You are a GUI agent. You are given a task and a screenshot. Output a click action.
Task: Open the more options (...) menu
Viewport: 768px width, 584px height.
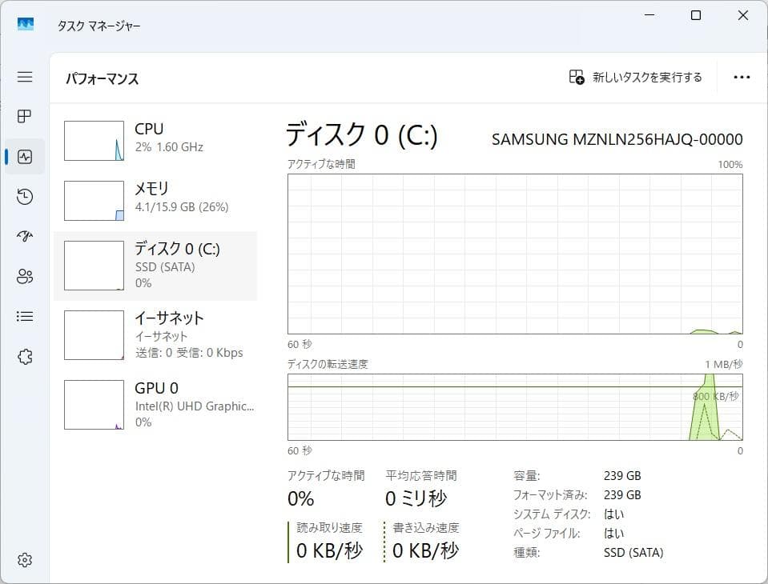pos(742,77)
